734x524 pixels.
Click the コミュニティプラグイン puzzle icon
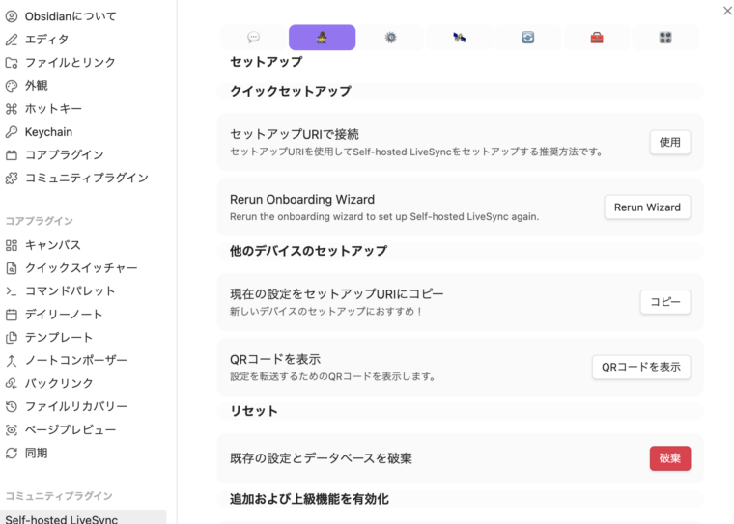tap(12, 178)
